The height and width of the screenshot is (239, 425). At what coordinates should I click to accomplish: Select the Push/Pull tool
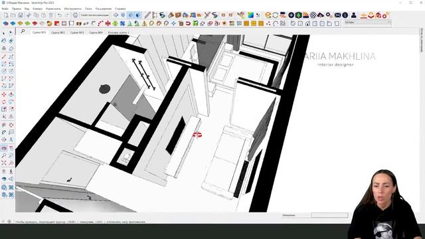(x=11, y=94)
